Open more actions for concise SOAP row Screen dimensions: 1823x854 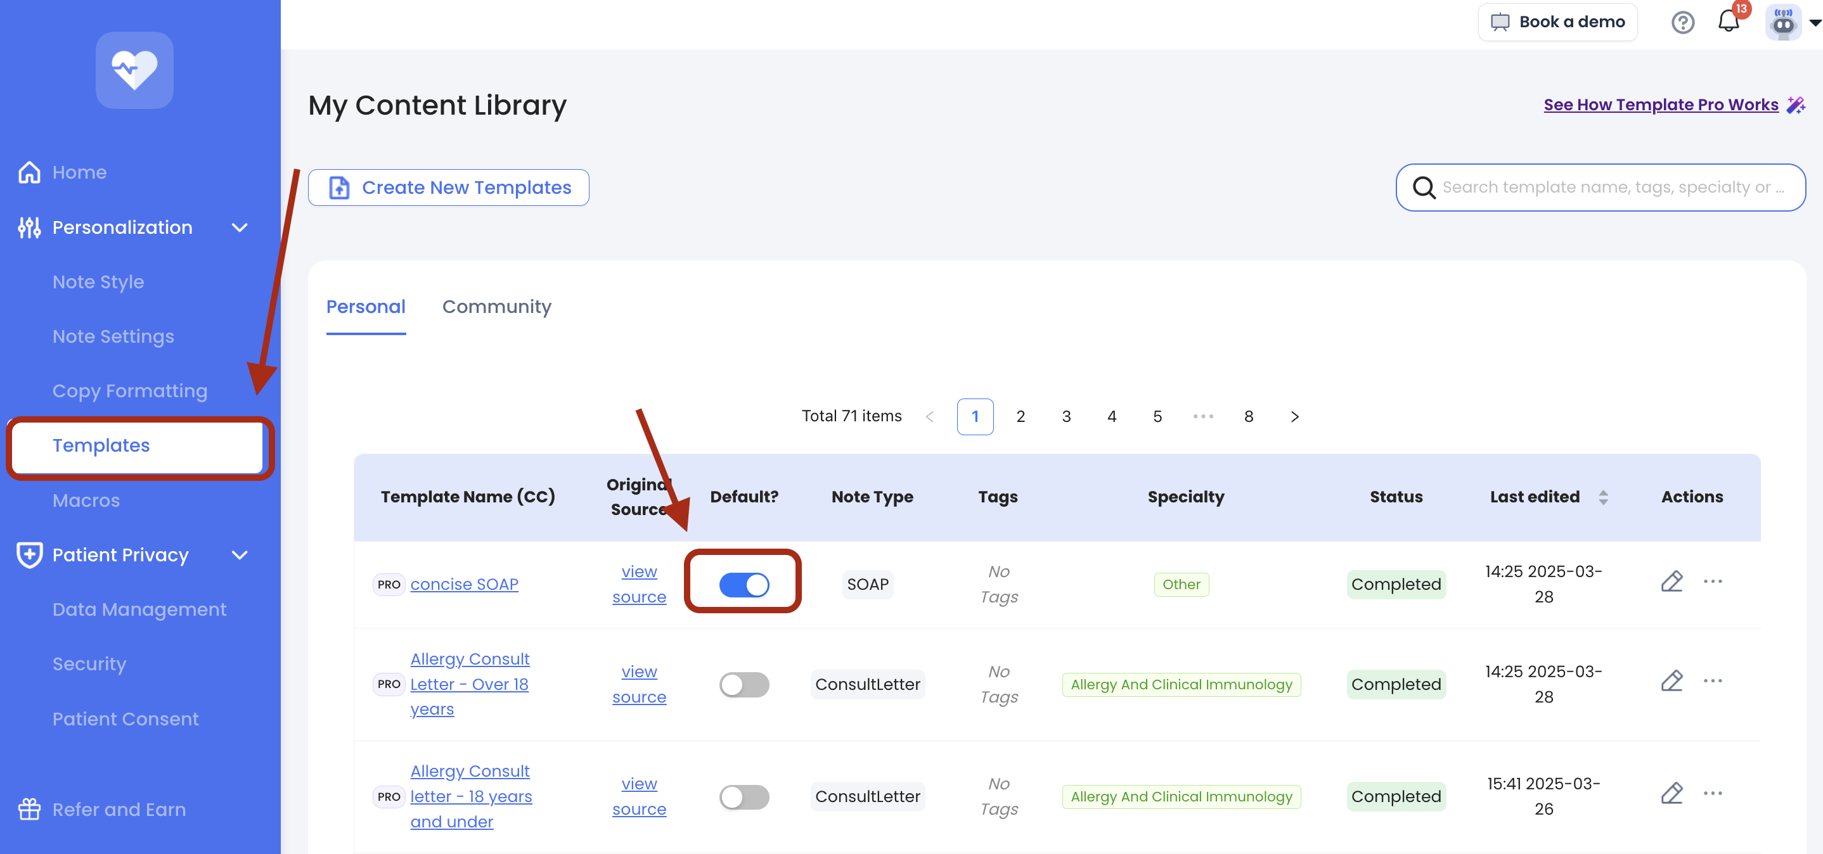[x=1713, y=582]
